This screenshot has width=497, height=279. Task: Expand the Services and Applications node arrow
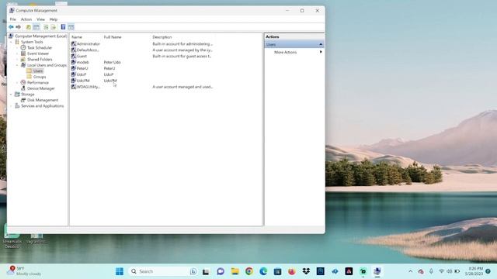click(x=11, y=106)
